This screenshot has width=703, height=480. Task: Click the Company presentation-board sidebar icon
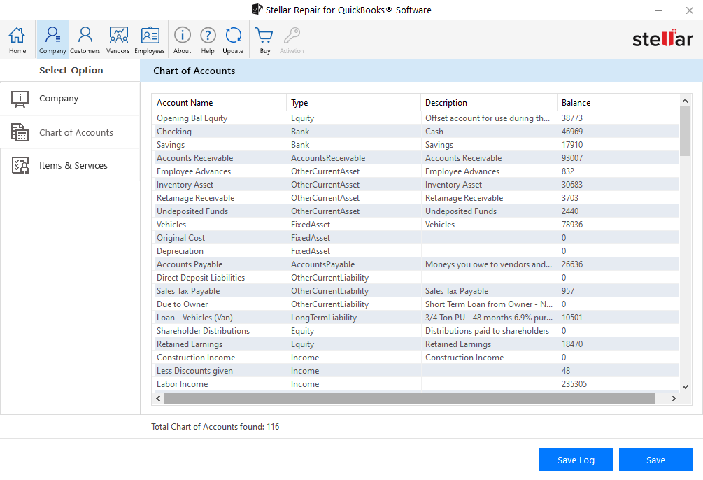point(20,99)
